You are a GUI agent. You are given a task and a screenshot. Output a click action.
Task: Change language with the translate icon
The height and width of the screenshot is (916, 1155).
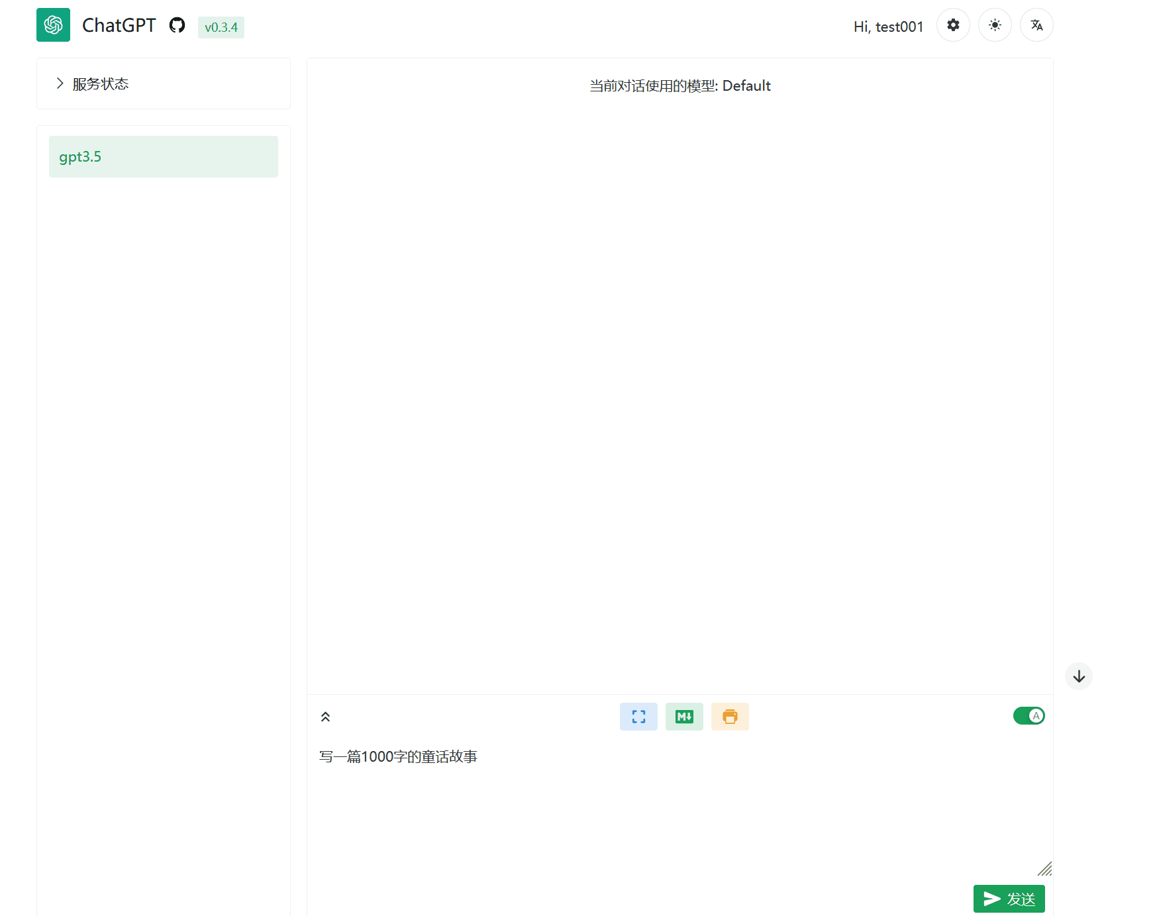pyautogui.click(x=1036, y=25)
